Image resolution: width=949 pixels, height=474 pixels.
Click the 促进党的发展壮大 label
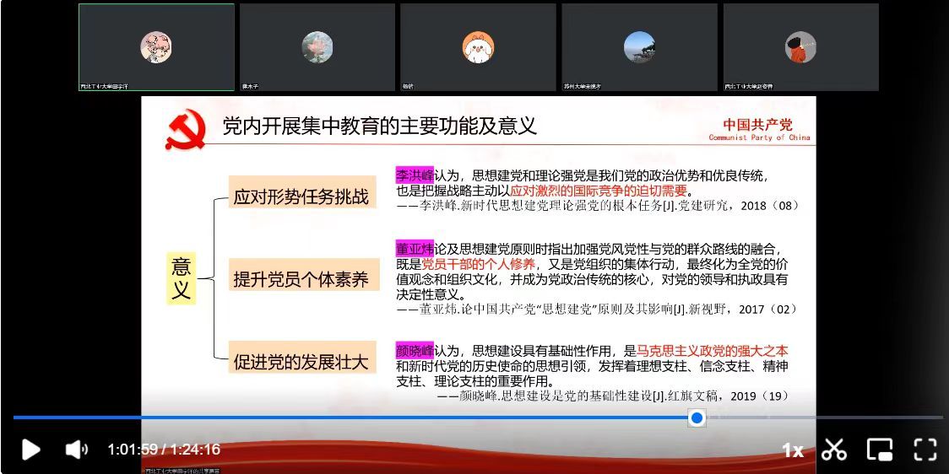(301, 362)
